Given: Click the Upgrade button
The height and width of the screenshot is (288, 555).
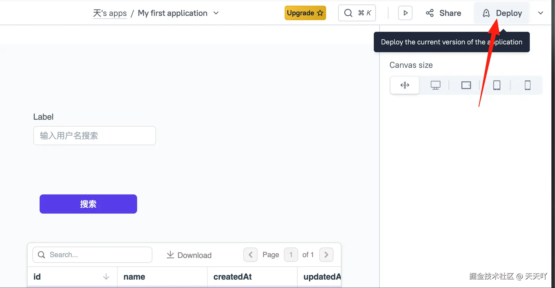Looking at the screenshot, I should [x=305, y=13].
